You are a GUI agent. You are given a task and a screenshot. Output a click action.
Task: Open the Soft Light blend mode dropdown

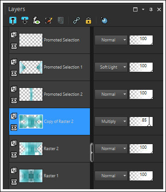[111, 67]
